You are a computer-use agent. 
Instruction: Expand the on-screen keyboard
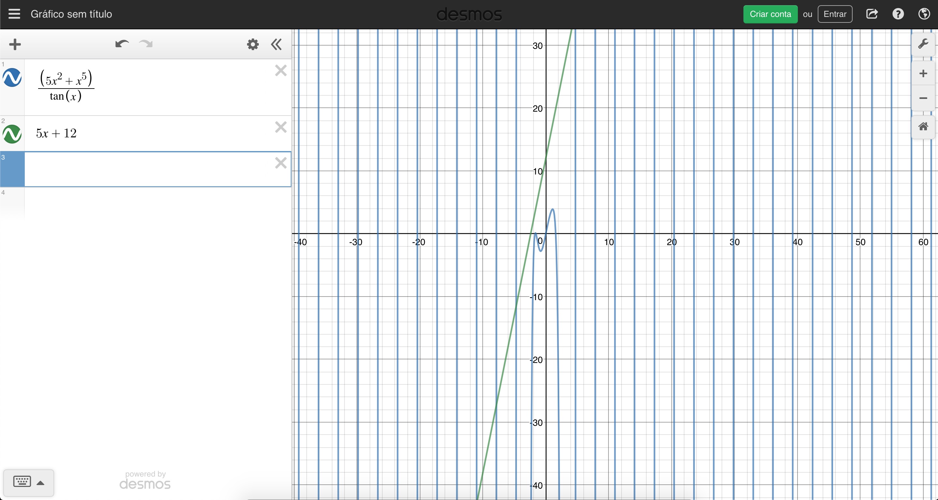click(x=29, y=482)
